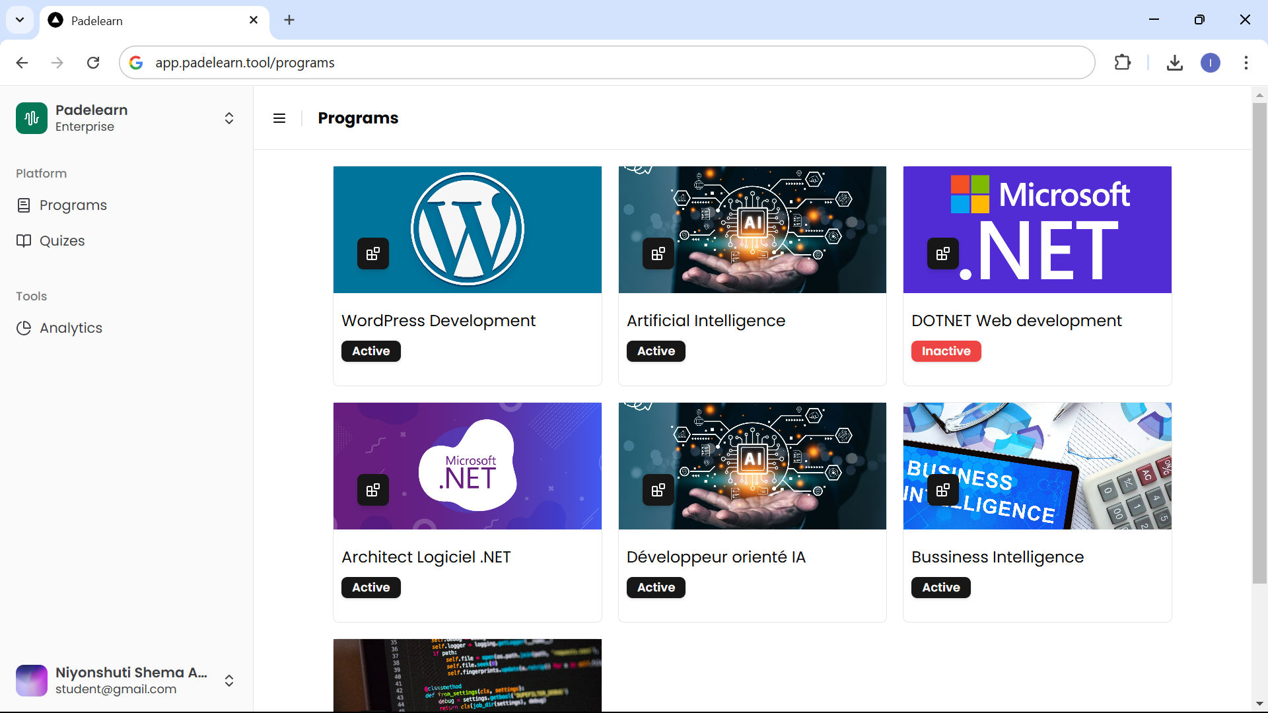Open Analytics under Tools

(x=71, y=328)
